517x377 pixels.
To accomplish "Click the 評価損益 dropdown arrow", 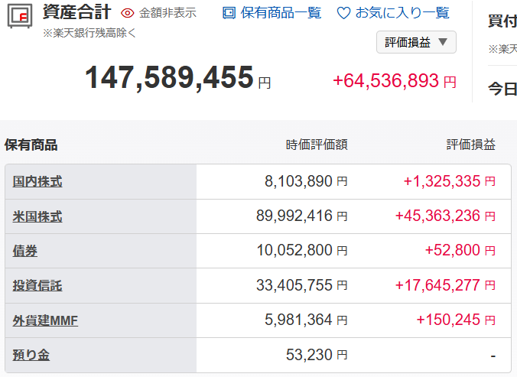I will [x=443, y=41].
